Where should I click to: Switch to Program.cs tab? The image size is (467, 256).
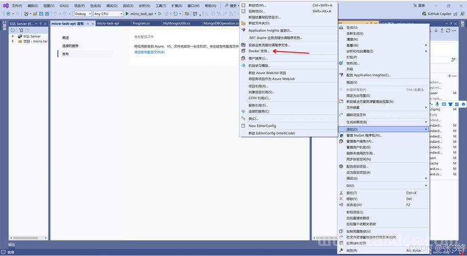(x=141, y=23)
